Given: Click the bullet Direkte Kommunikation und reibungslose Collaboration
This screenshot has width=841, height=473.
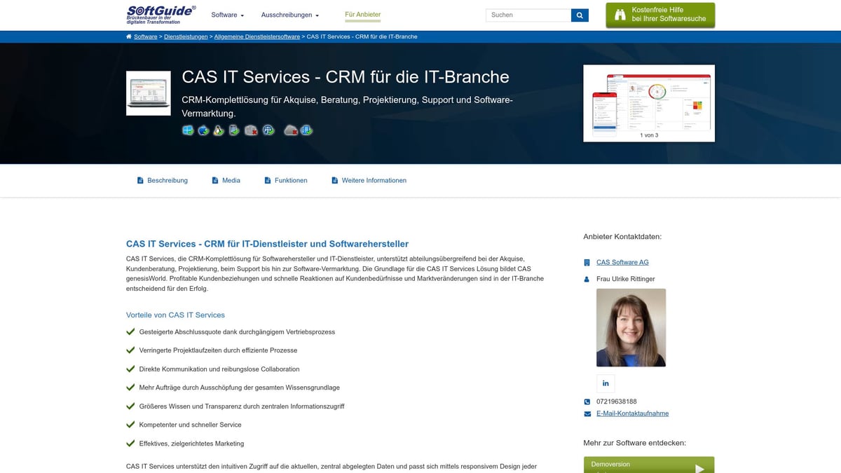Looking at the screenshot, I should [219, 369].
